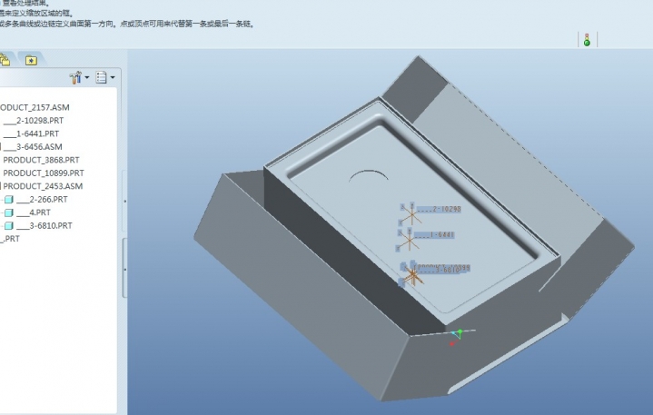Switch to the Favorites star tab

[31, 60]
